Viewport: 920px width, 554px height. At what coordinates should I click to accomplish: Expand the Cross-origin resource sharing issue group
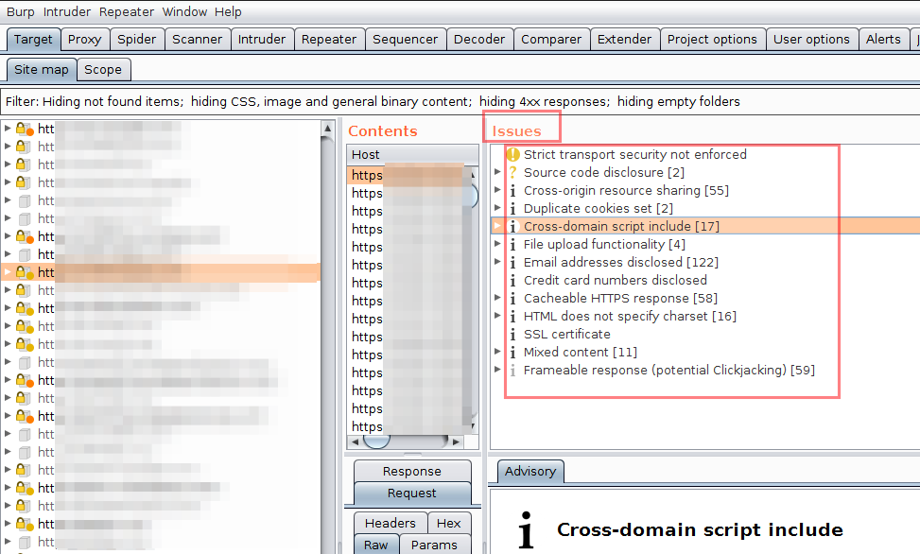(x=497, y=190)
